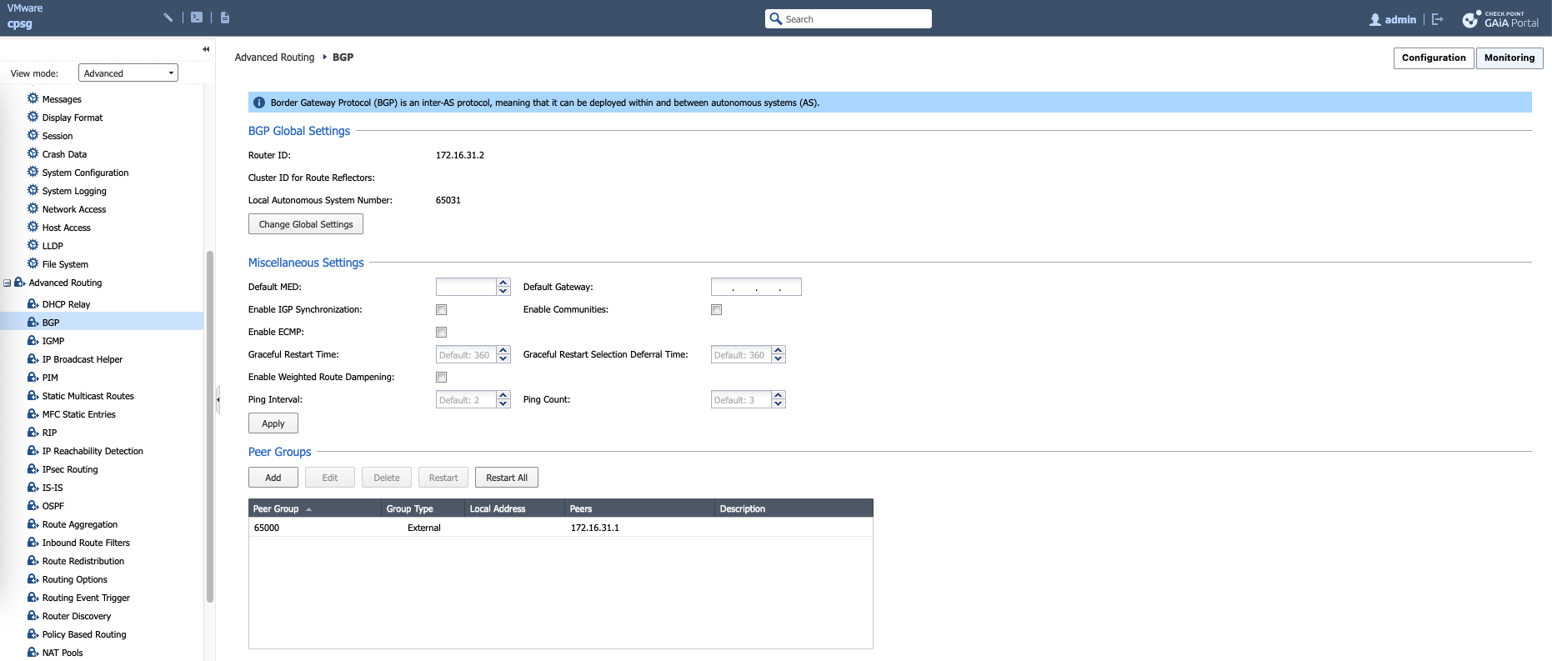The height and width of the screenshot is (661, 1552).
Task: Open the terminal console icon
Action: coord(197,18)
